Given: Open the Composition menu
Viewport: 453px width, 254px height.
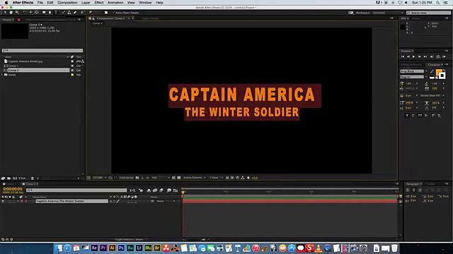Looking at the screenshot, I should (x=67, y=2).
